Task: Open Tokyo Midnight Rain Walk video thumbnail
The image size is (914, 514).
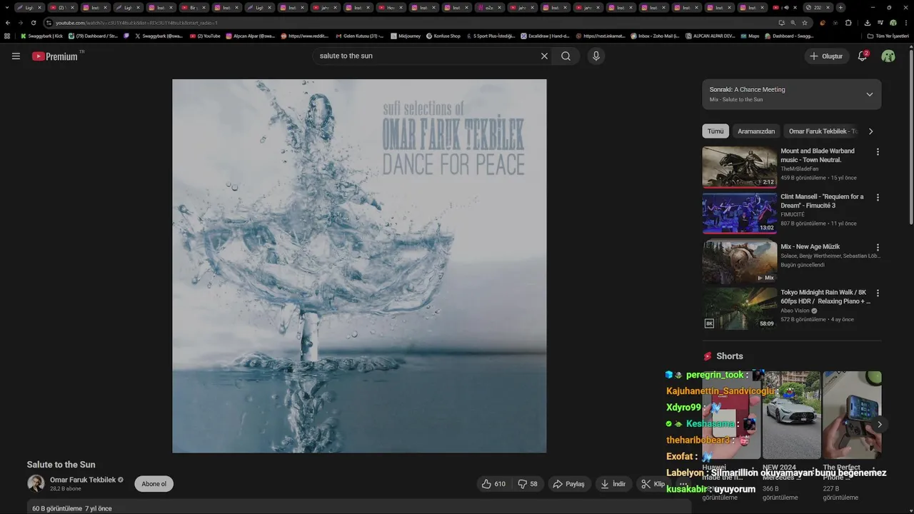Action: [x=739, y=308]
